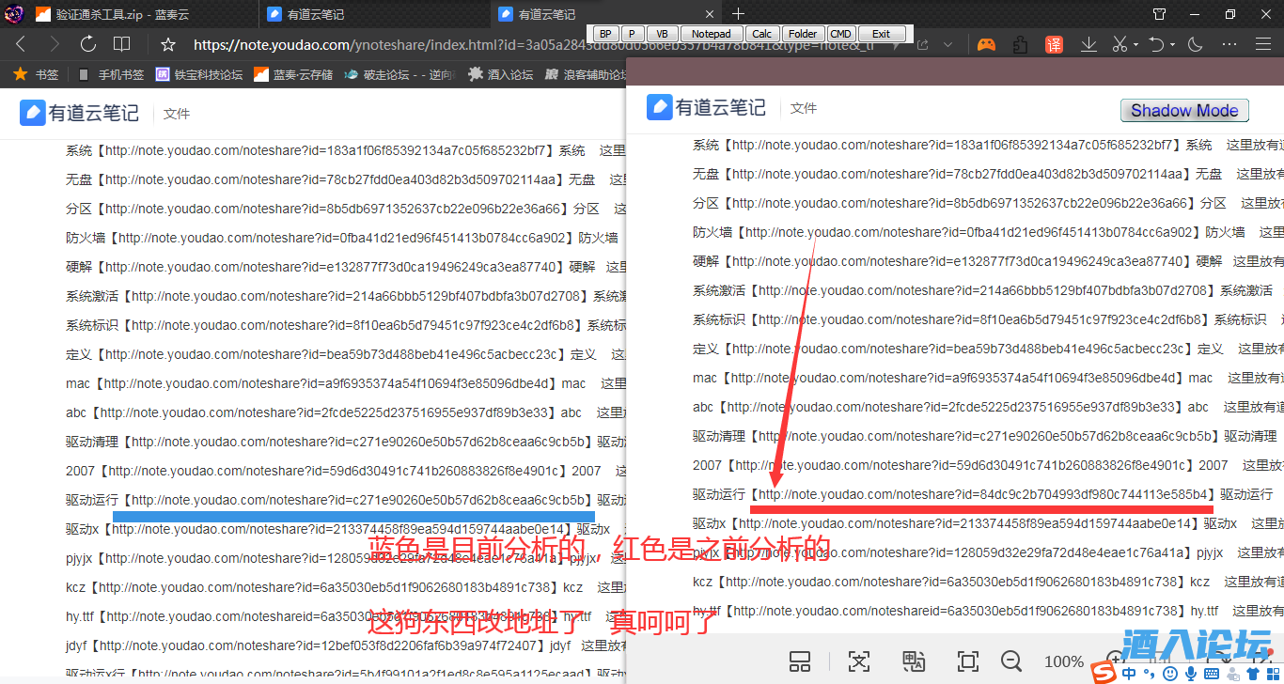Launch Calc from floating toolbar
1284x684 pixels.
click(762, 34)
